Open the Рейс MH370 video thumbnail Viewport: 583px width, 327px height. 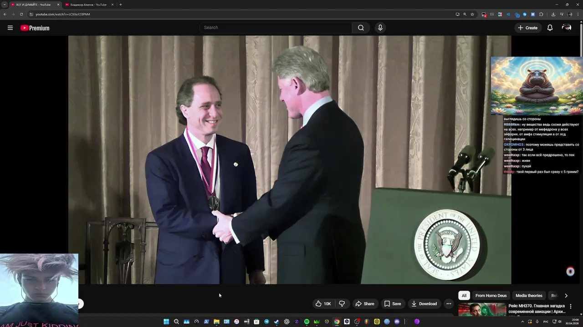(482, 310)
